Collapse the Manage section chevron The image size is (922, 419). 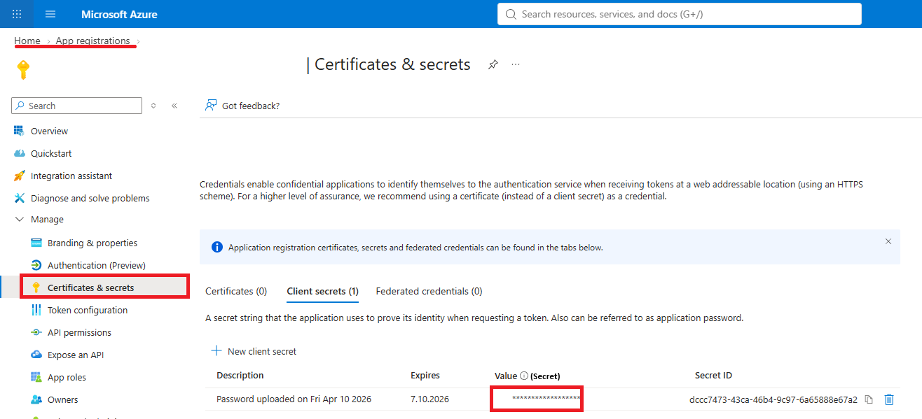(19, 220)
